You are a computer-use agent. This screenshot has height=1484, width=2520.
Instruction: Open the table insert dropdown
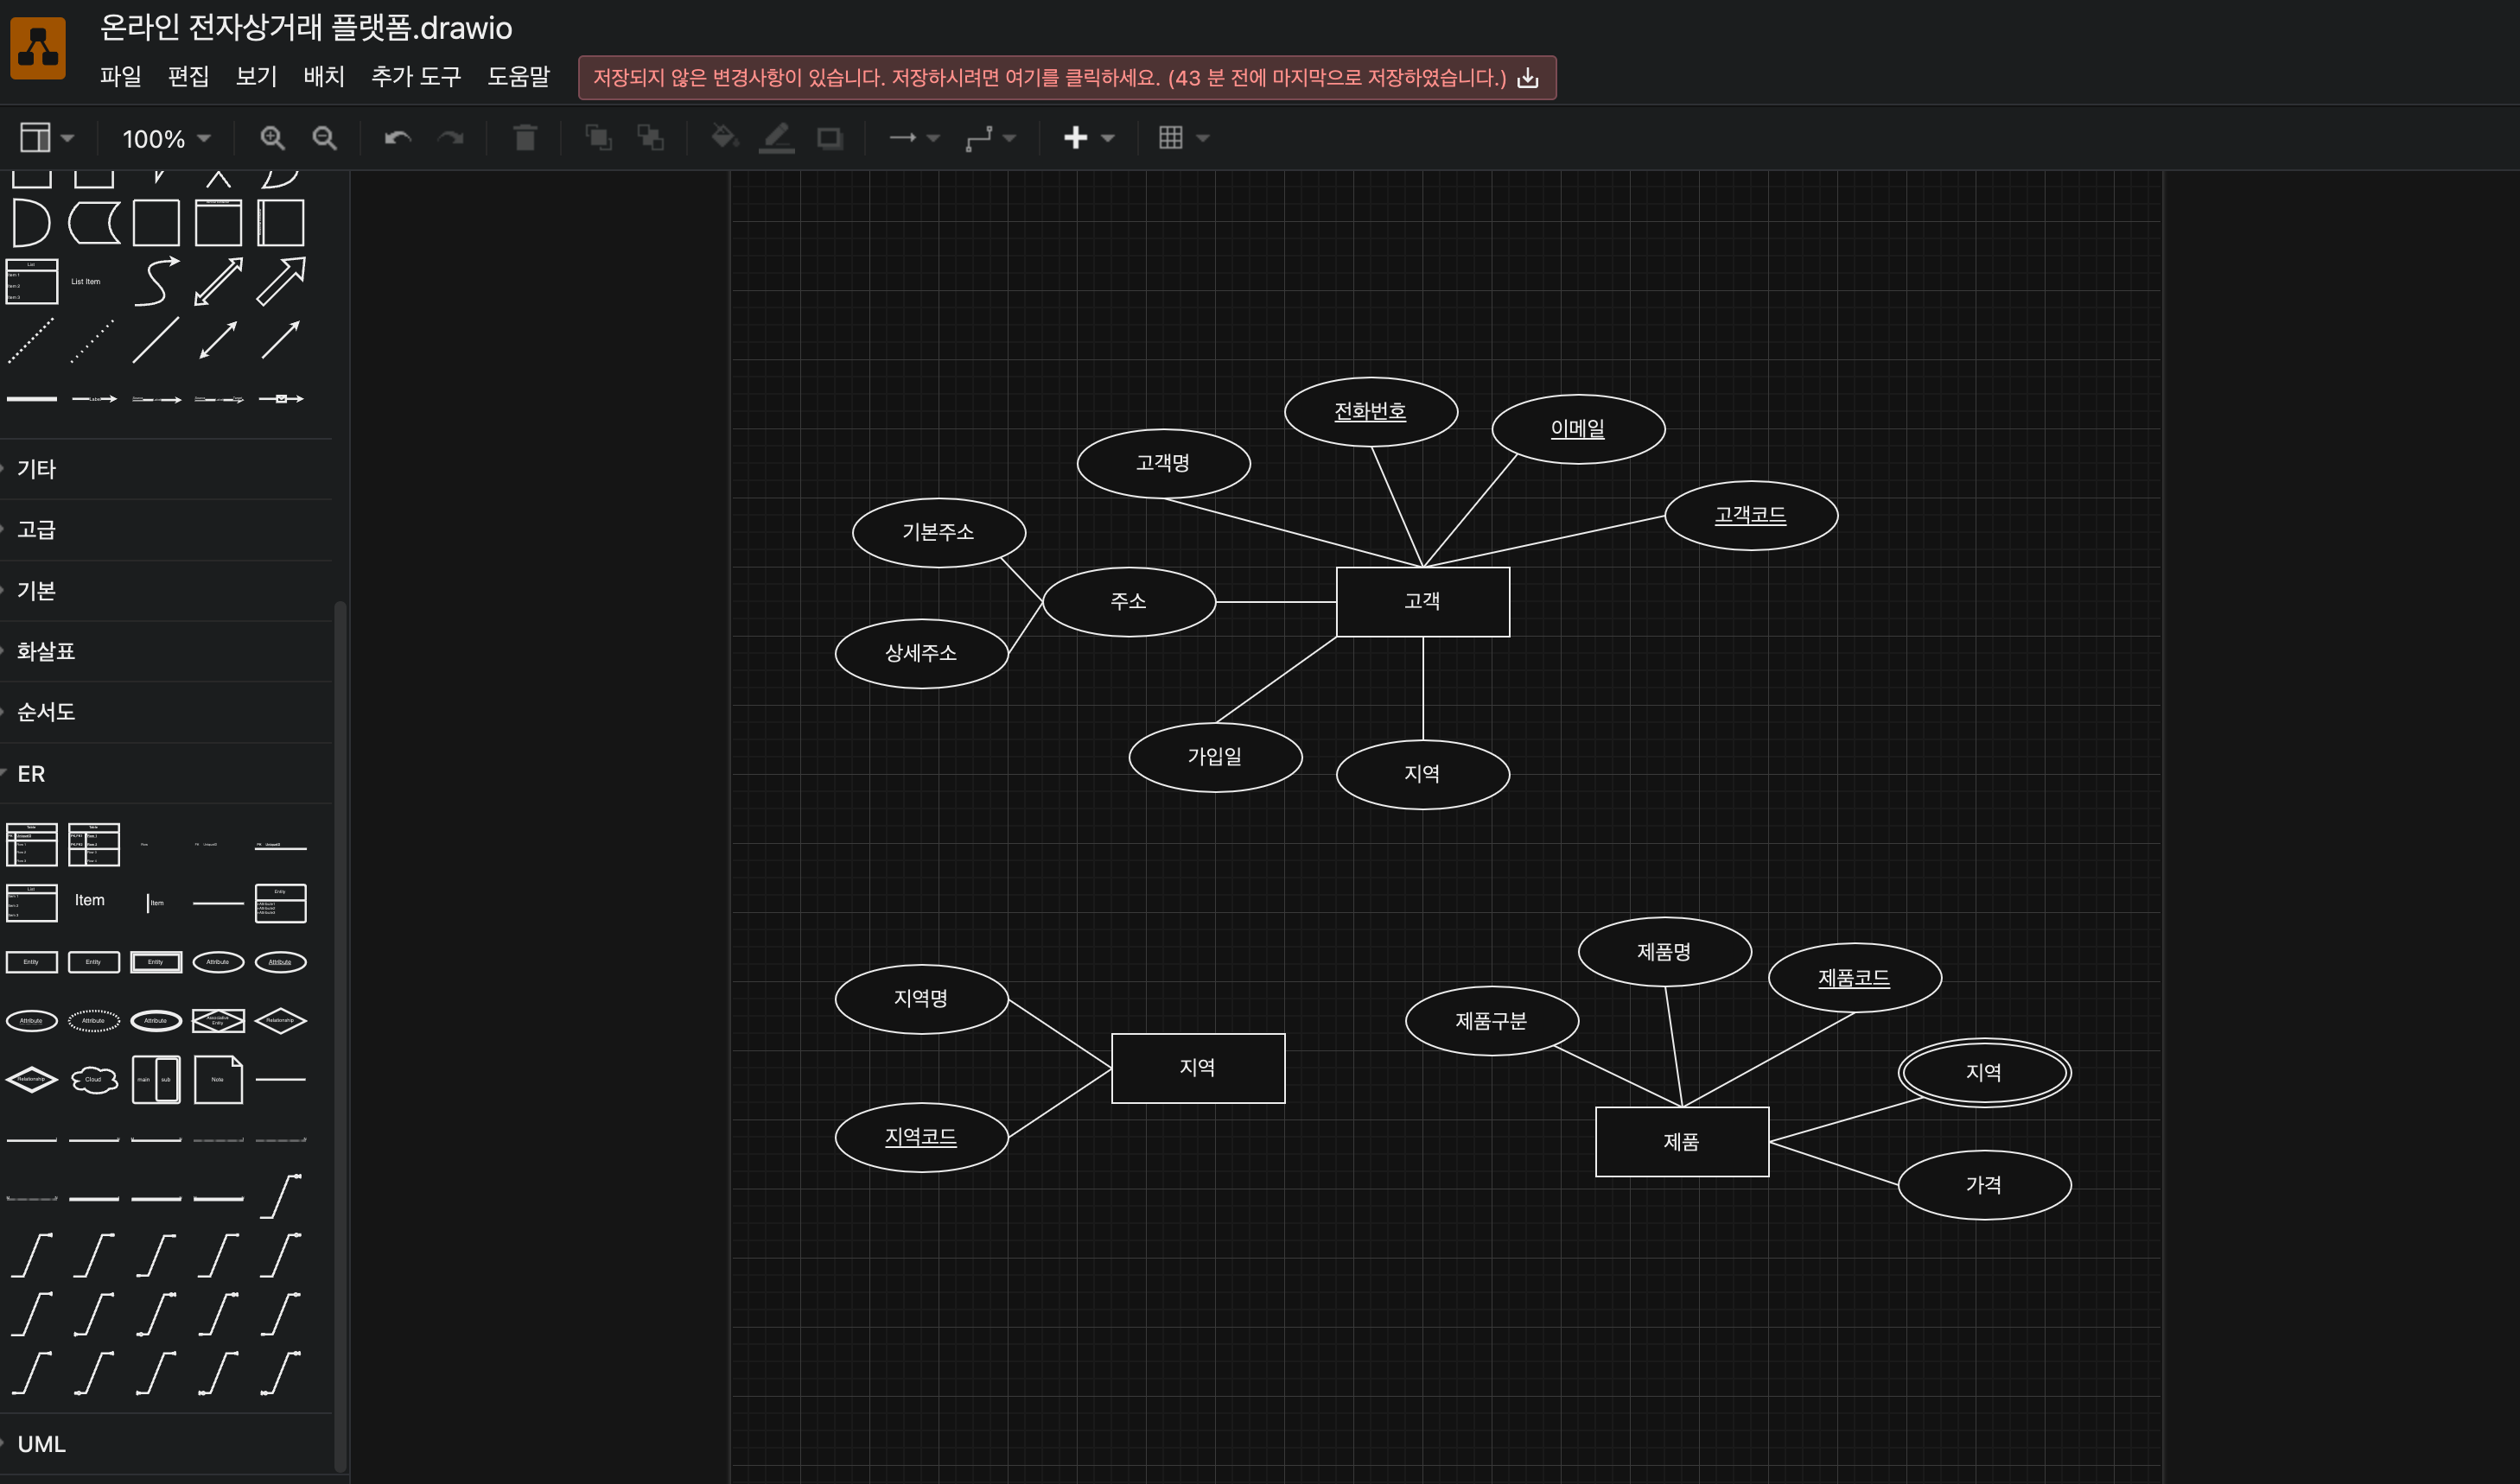point(1183,138)
